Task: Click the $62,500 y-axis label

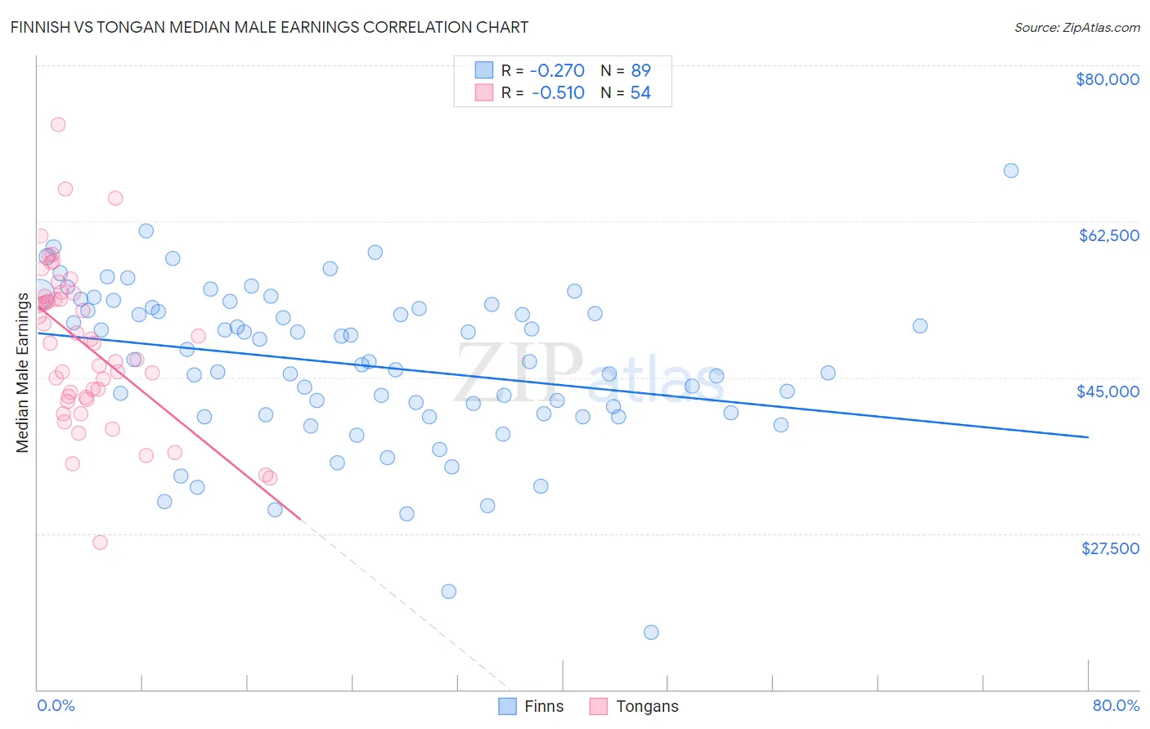Action: (x=1108, y=235)
